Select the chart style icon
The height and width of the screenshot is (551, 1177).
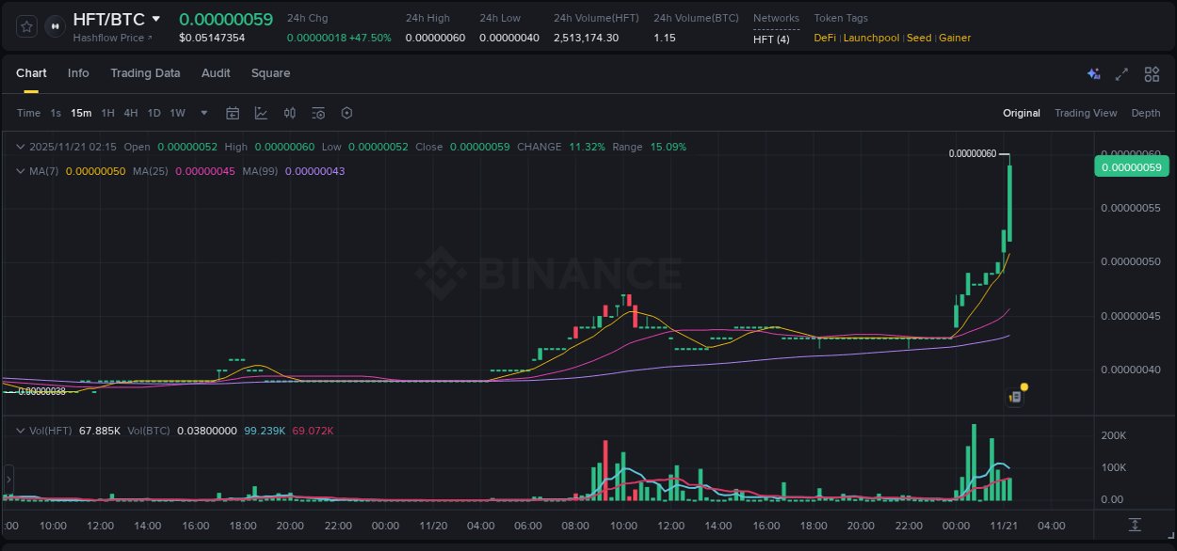(x=261, y=113)
